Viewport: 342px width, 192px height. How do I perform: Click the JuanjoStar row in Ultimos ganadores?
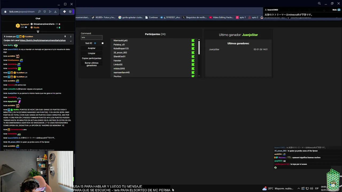238,49
